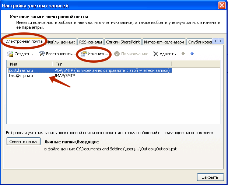Move account down with blue arrow
The width and height of the screenshot is (228, 185).
[192, 54]
